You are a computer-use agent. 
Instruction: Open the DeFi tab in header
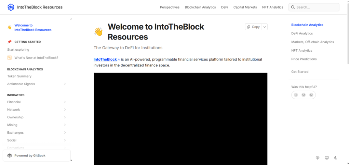click(x=225, y=7)
